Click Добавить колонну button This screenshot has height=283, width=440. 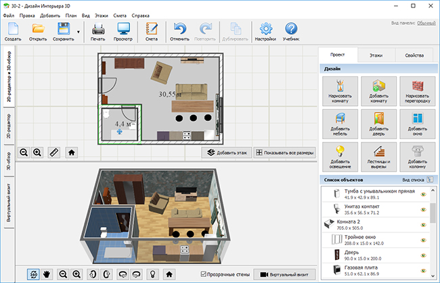[x=418, y=157]
